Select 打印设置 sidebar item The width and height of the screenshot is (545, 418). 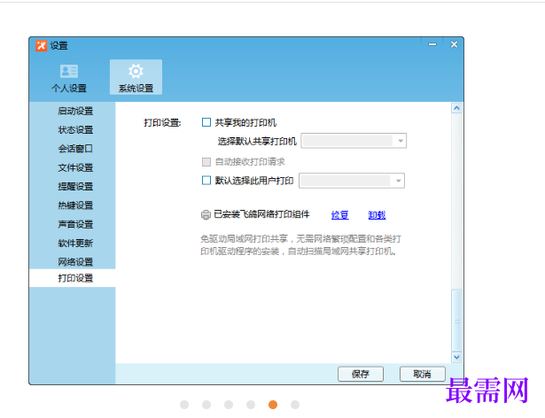73,278
